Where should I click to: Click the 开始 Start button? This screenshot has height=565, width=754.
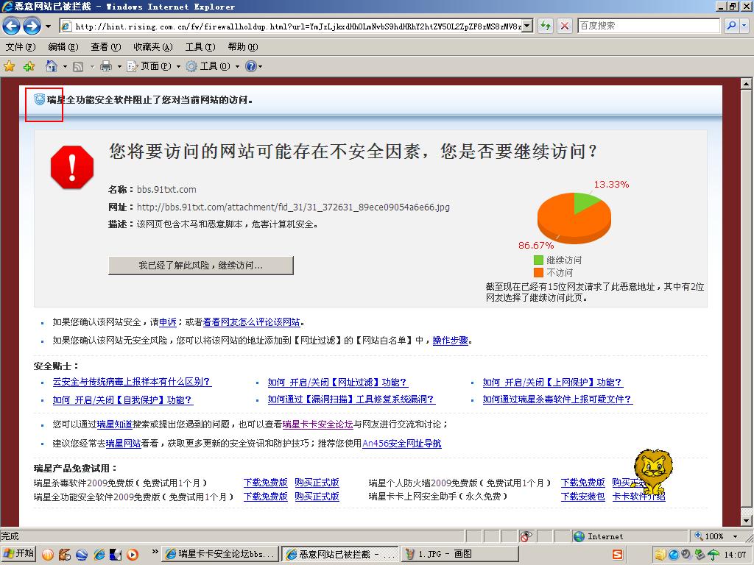click(18, 554)
